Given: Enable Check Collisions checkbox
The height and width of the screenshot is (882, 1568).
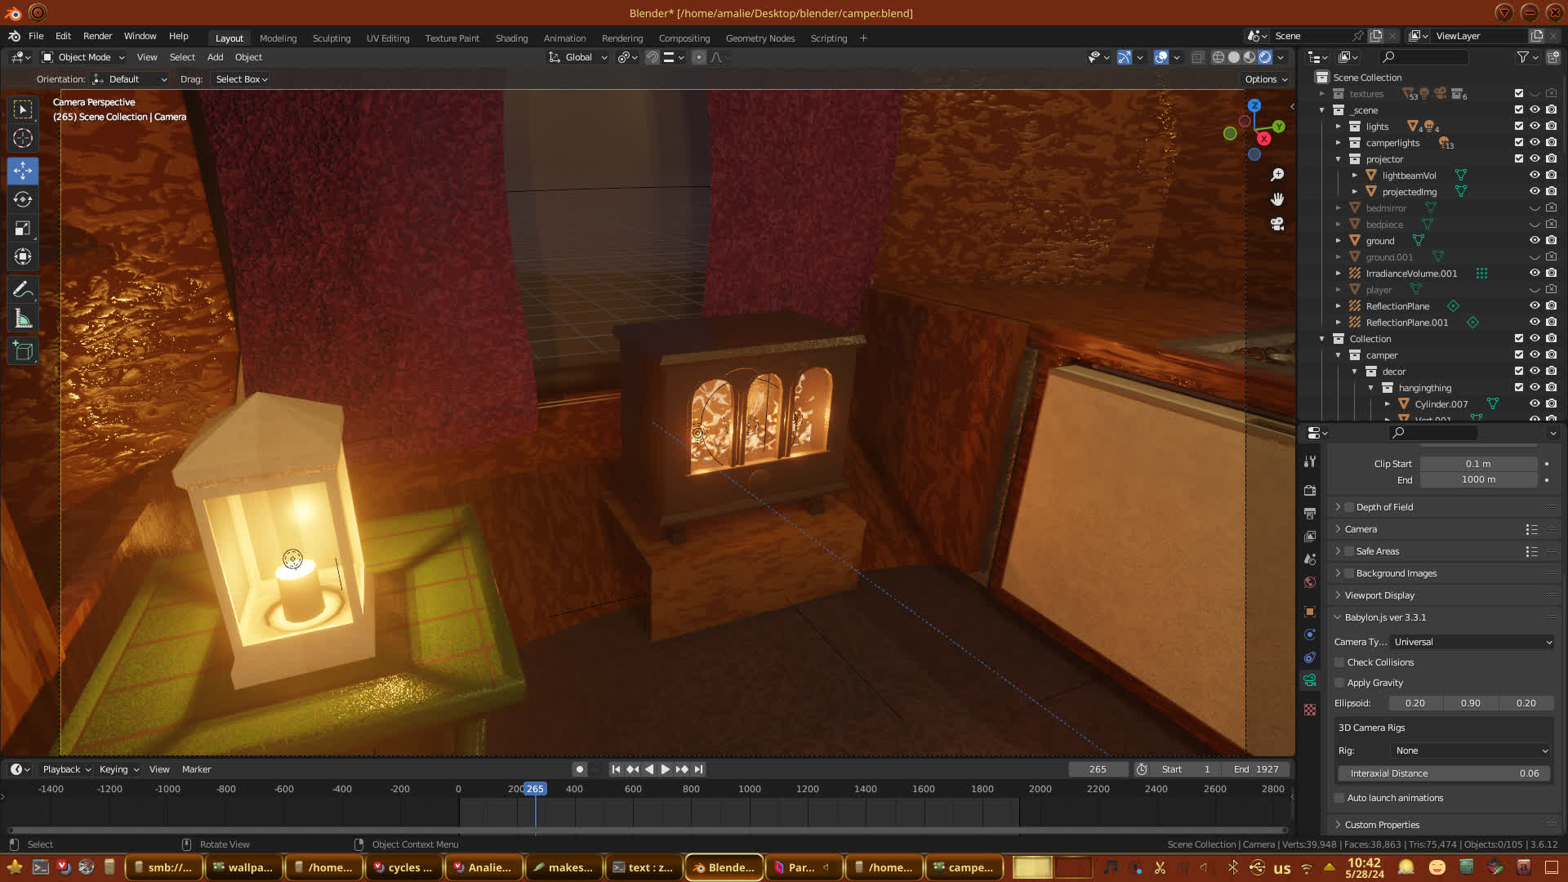Looking at the screenshot, I should tap(1339, 662).
